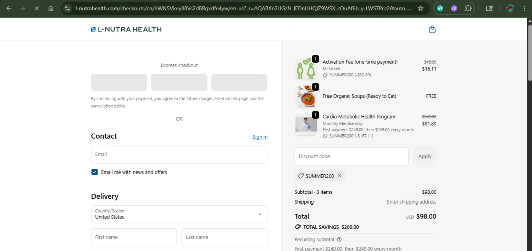
Task: Click the browser address bar URL
Action: (x=243, y=8)
